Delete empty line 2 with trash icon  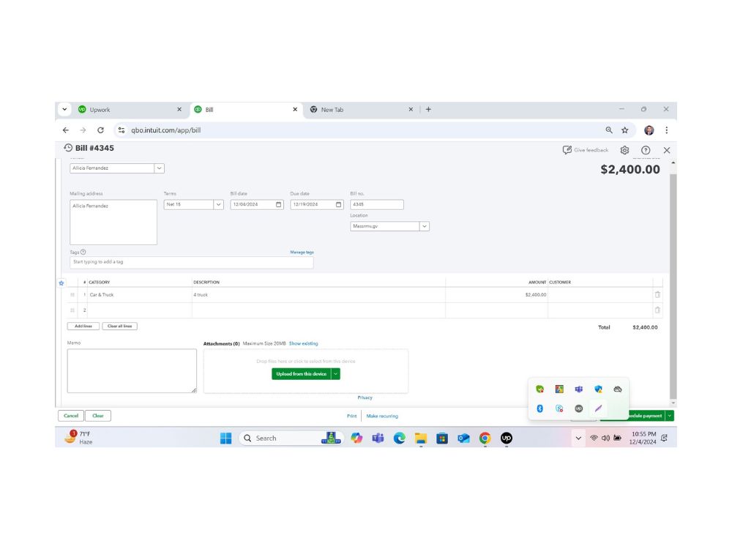coord(657,310)
